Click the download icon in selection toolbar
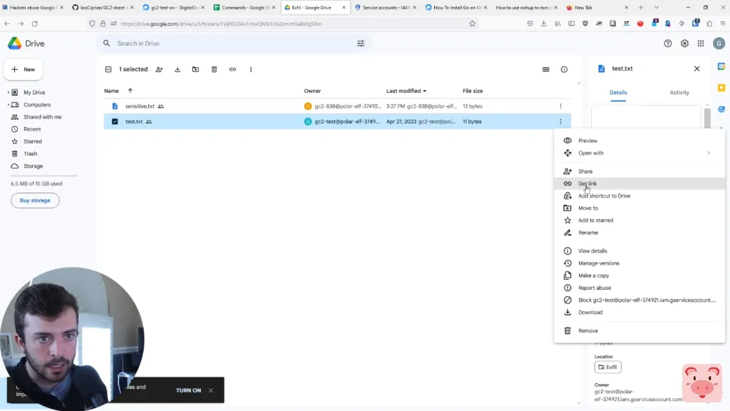Image resolution: width=730 pixels, height=411 pixels. [x=178, y=69]
